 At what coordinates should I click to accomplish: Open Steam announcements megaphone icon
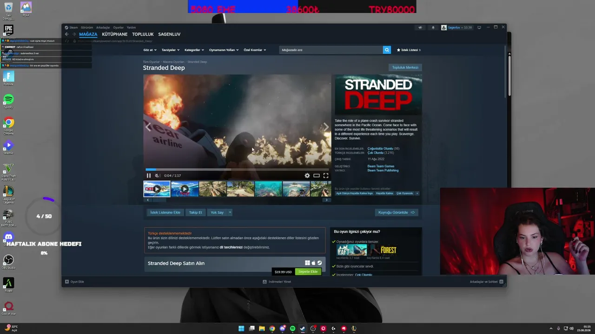coord(420,27)
